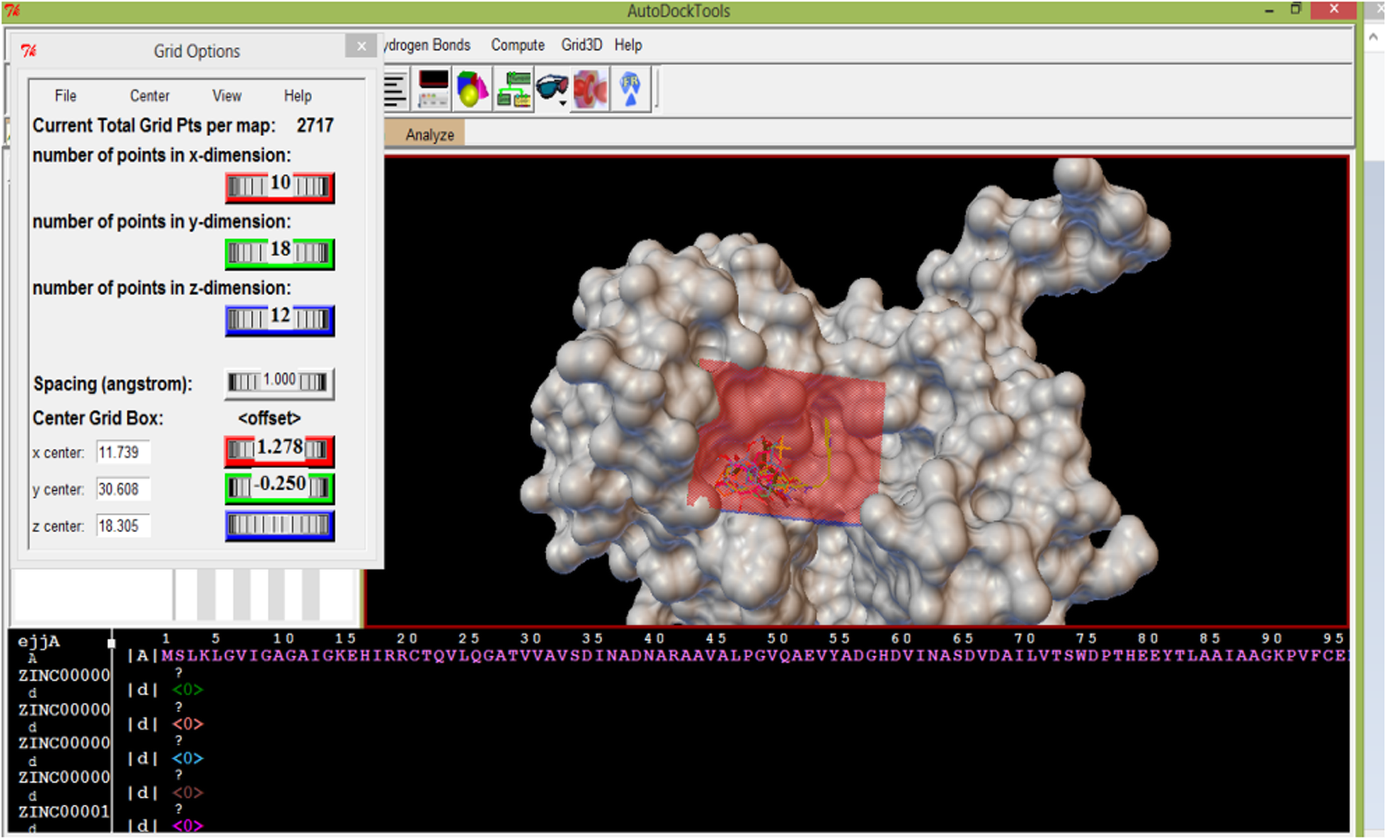1386x839 pixels.
Task: Adjust the blue z offset thumbwheel
Action: (x=280, y=525)
